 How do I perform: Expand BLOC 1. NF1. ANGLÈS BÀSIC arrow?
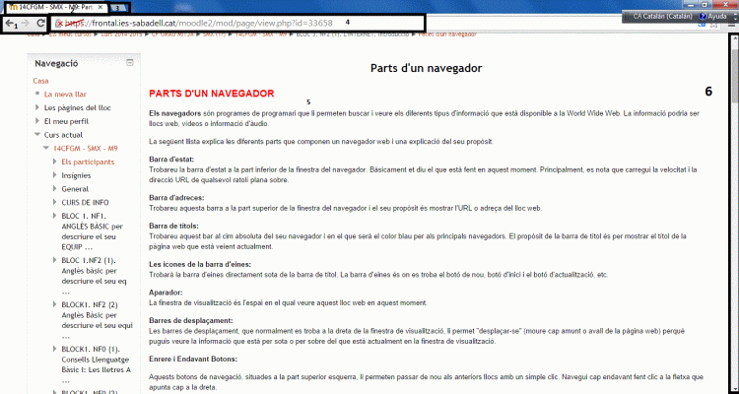click(x=54, y=216)
